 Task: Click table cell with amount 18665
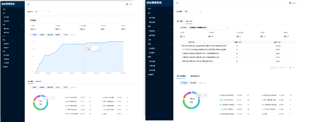(x=278, y=53)
